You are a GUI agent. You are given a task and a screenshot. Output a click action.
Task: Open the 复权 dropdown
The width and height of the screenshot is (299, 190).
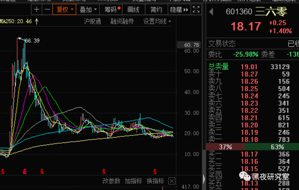point(64,9)
